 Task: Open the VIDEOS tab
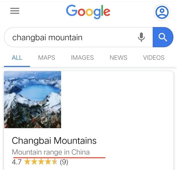point(154,58)
